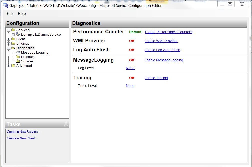Click the Advanced folder icon
The height and width of the screenshot is (167, 252).
(13, 66)
